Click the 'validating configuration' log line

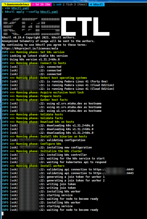coord(43,140)
